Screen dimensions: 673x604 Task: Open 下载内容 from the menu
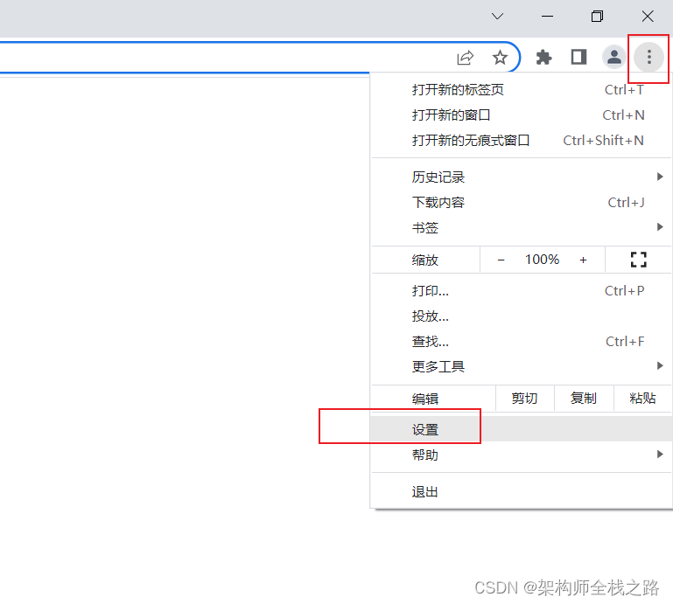521,202
